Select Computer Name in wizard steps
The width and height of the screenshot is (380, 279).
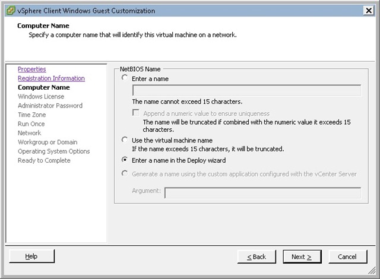(43, 87)
